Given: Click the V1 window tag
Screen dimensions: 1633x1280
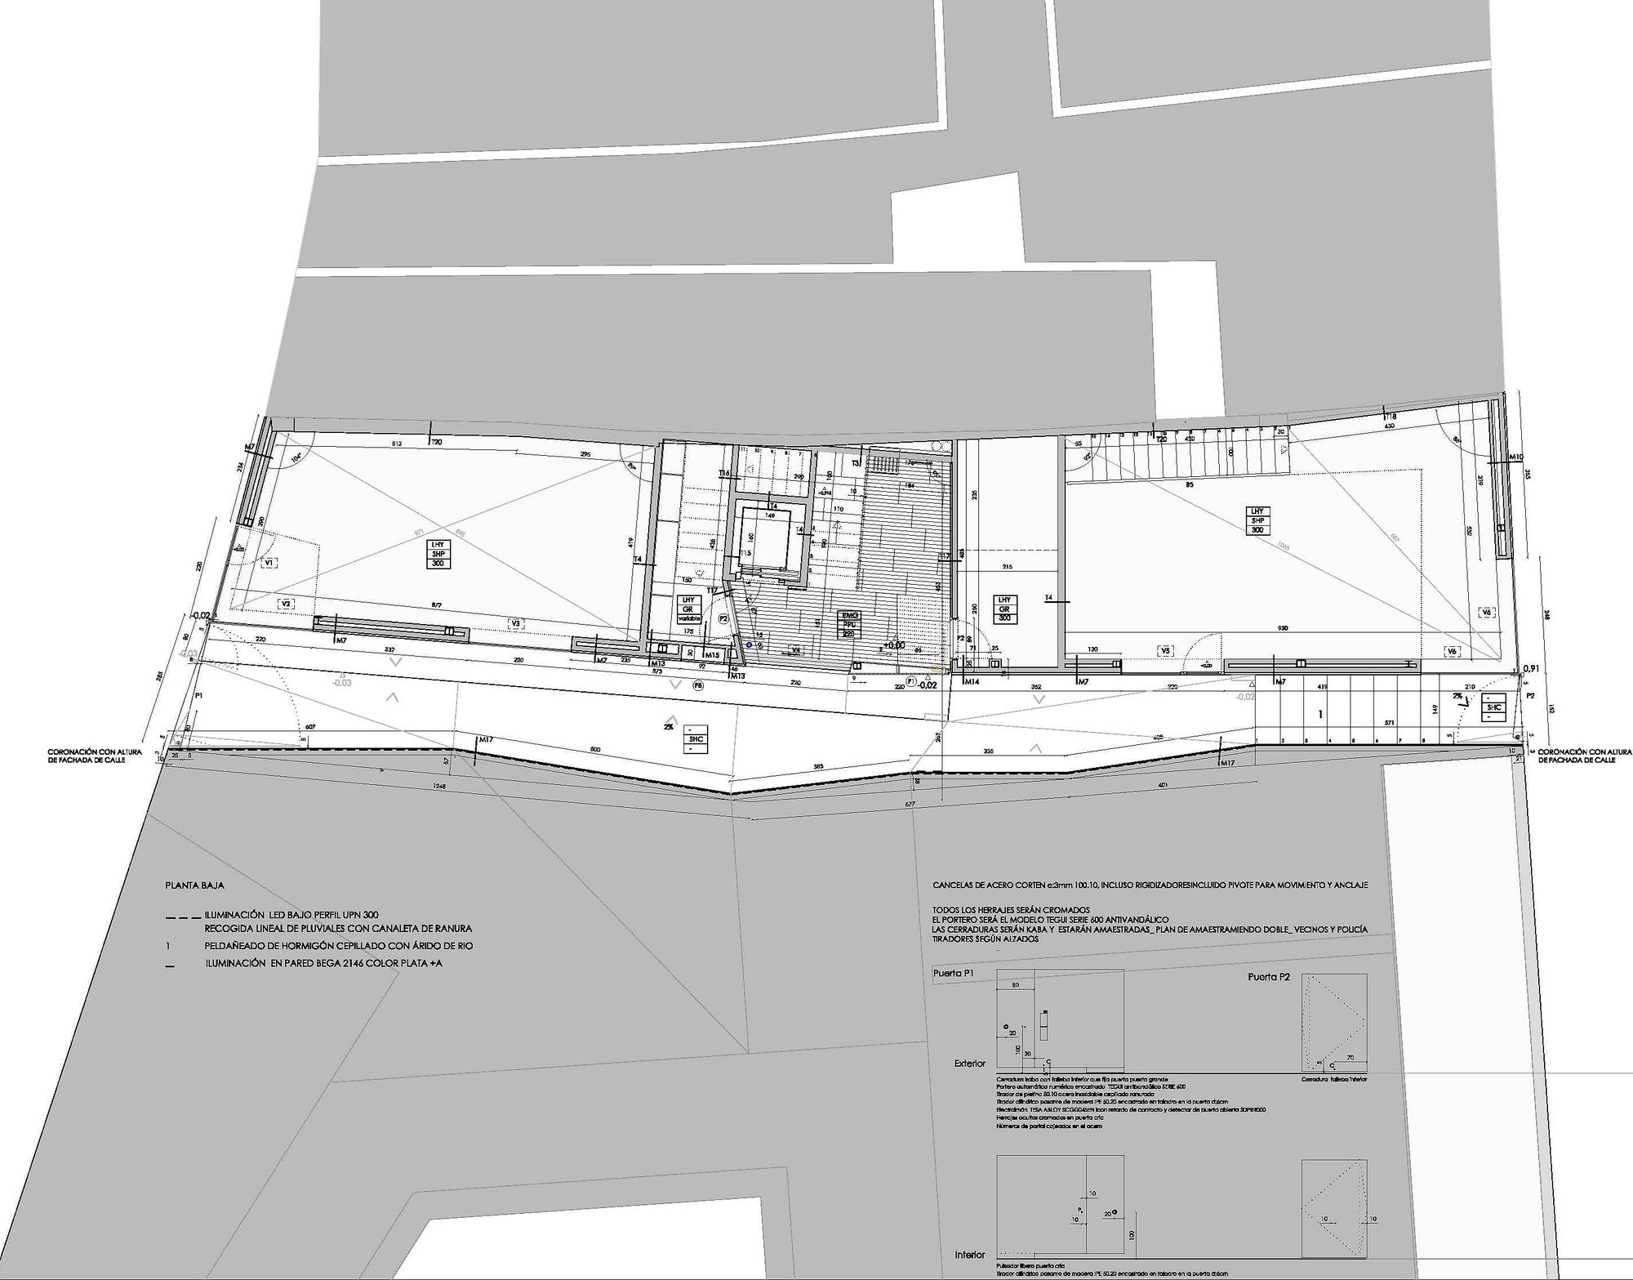Looking at the screenshot, I should coord(268,563).
